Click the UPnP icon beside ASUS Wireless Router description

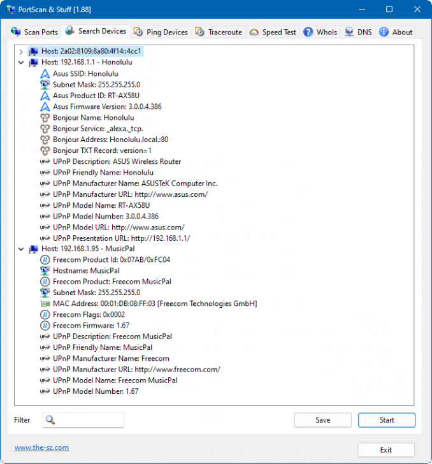click(x=45, y=162)
